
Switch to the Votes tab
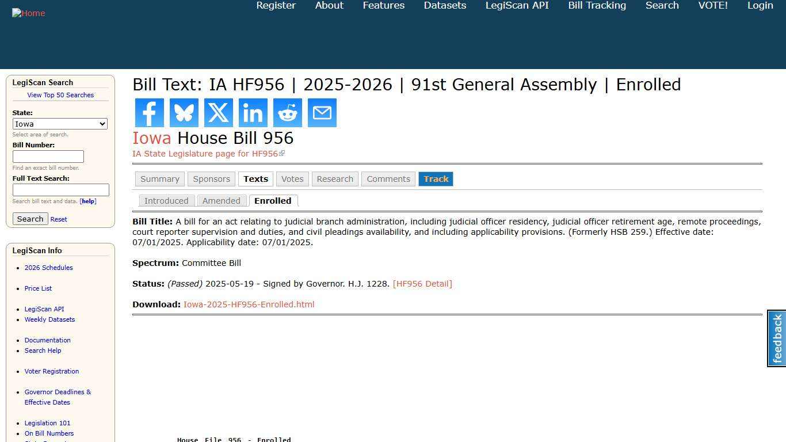[292, 179]
